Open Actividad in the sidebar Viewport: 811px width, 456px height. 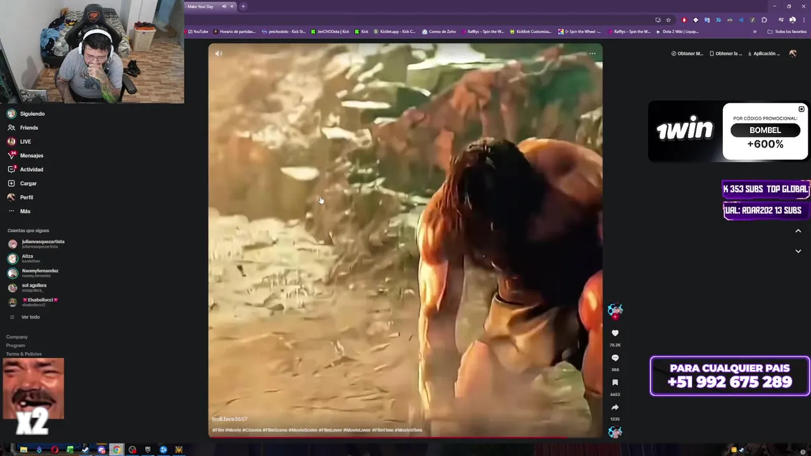click(x=25, y=170)
